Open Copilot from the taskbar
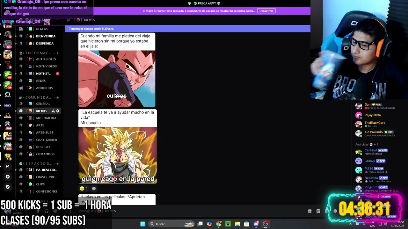Image resolution: width=408 pixels, height=229 pixels. click(x=209, y=224)
